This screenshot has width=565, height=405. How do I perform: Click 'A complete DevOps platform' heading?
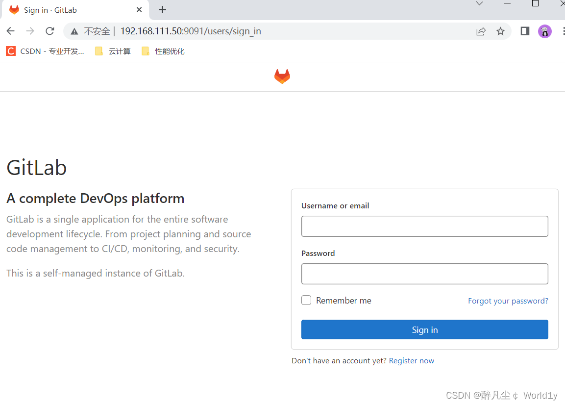point(96,199)
